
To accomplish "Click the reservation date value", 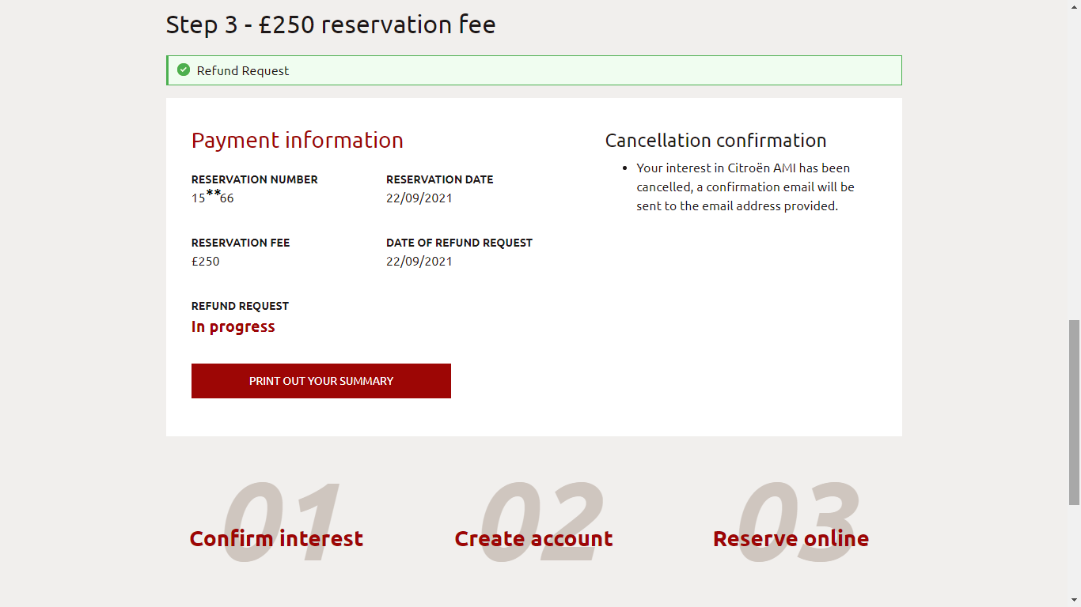I will pos(419,198).
